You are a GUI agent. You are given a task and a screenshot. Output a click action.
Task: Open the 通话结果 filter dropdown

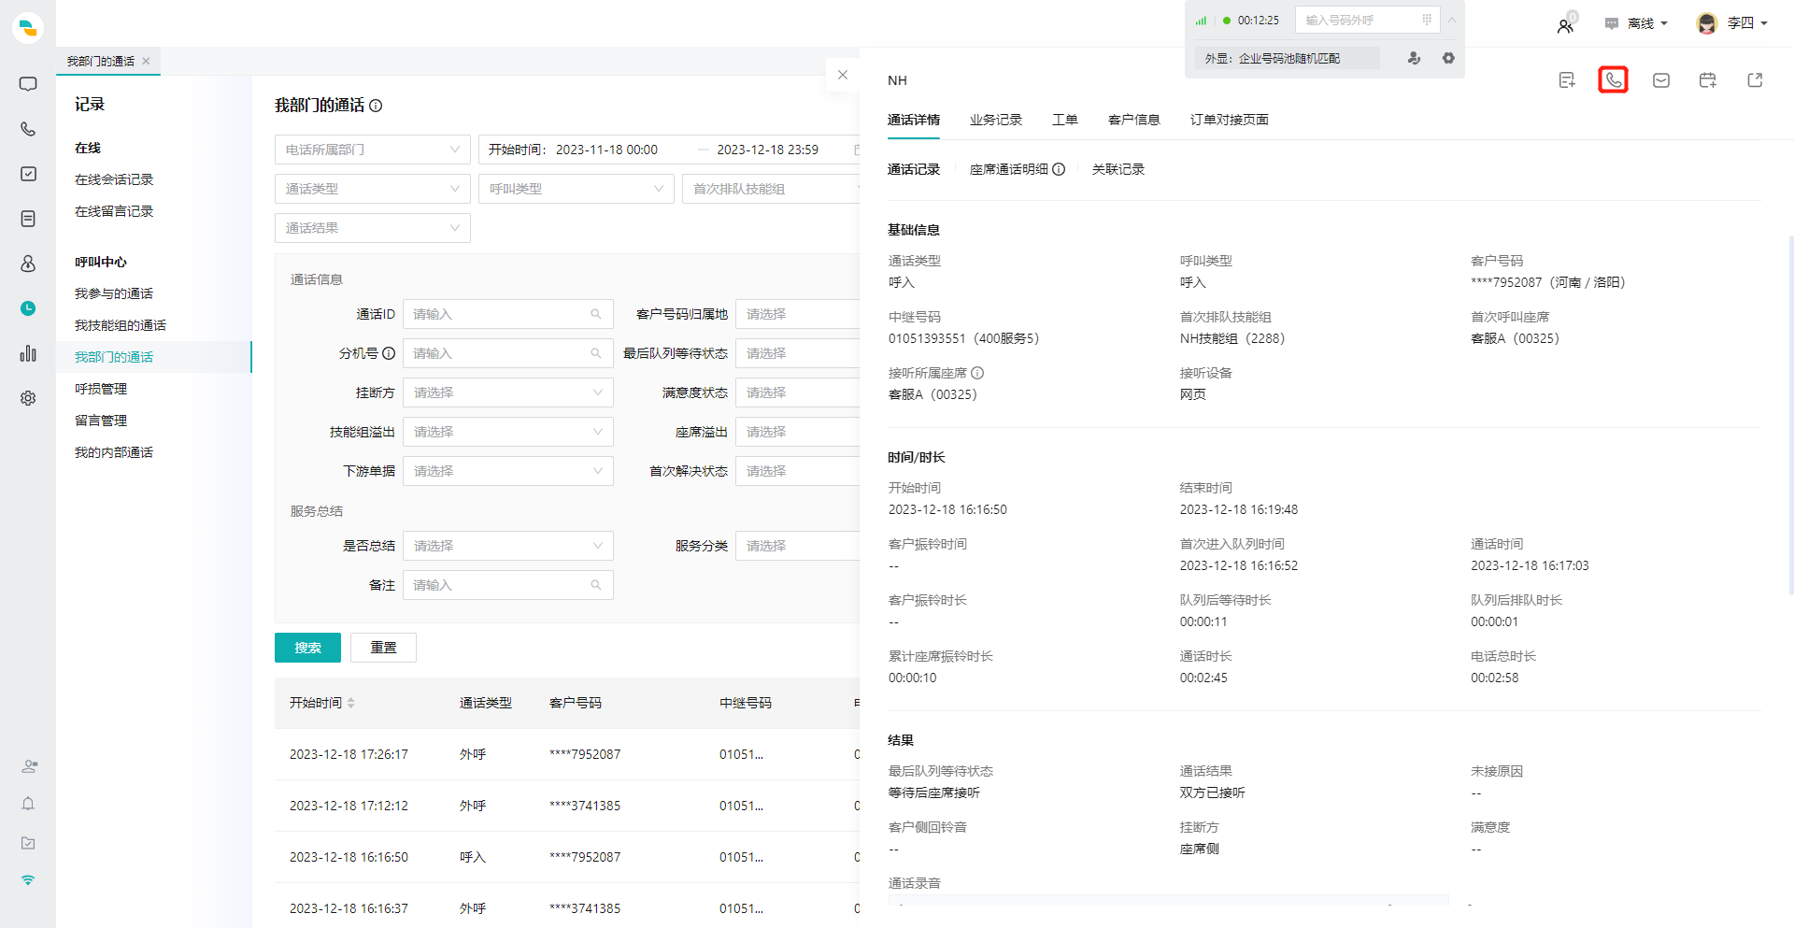coord(373,228)
